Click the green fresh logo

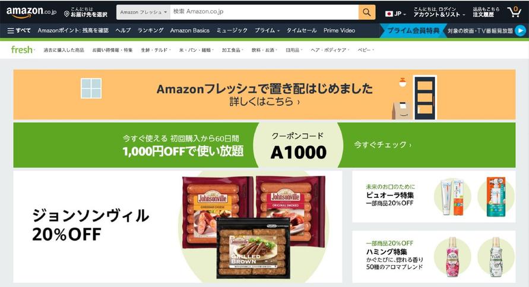click(x=23, y=50)
